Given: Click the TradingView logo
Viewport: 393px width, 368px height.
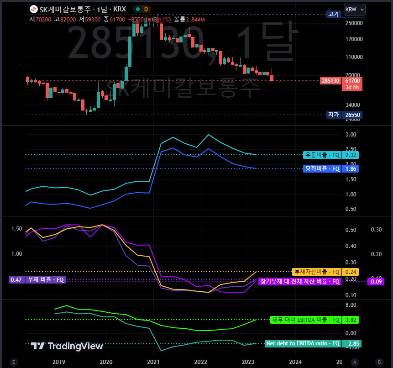Looking at the screenshot, I should point(67,346).
